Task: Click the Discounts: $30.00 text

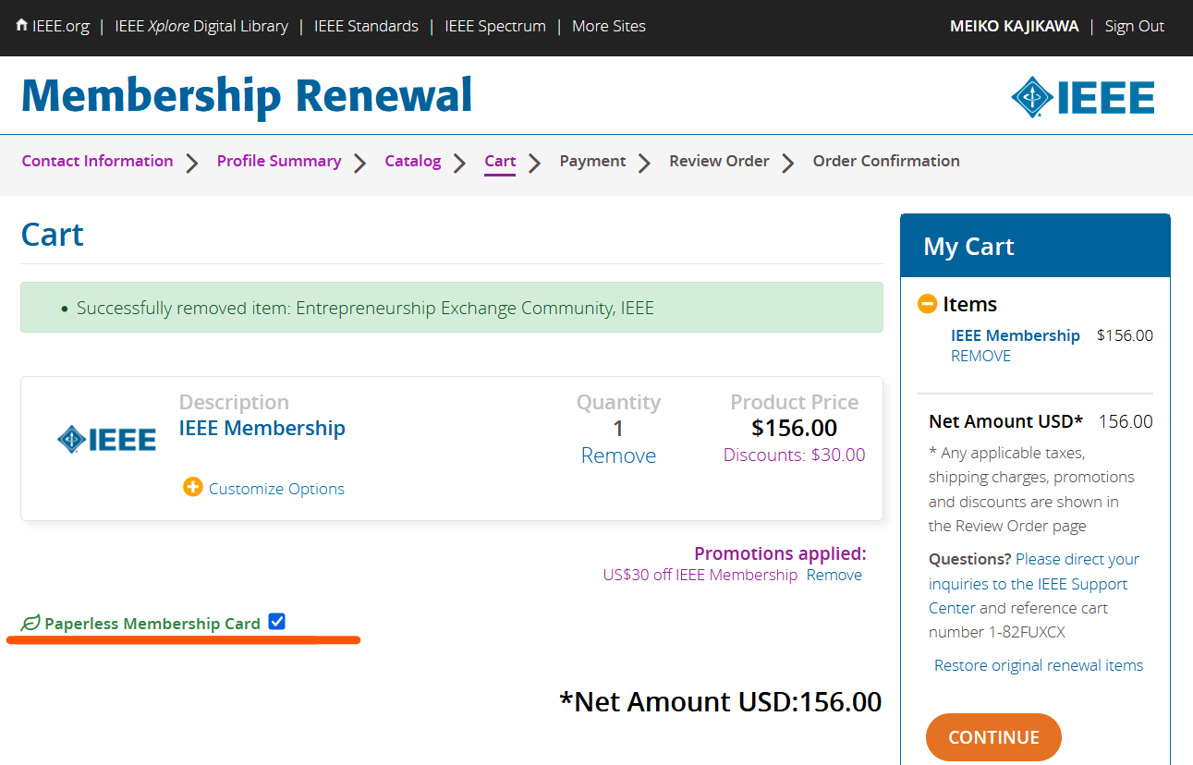Action: click(795, 455)
